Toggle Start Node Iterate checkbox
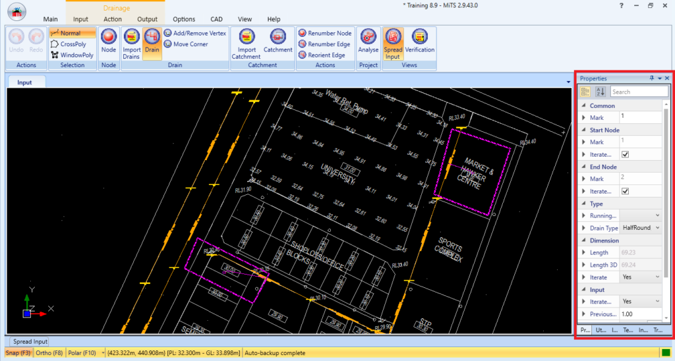This screenshot has height=361, width=675. (625, 154)
